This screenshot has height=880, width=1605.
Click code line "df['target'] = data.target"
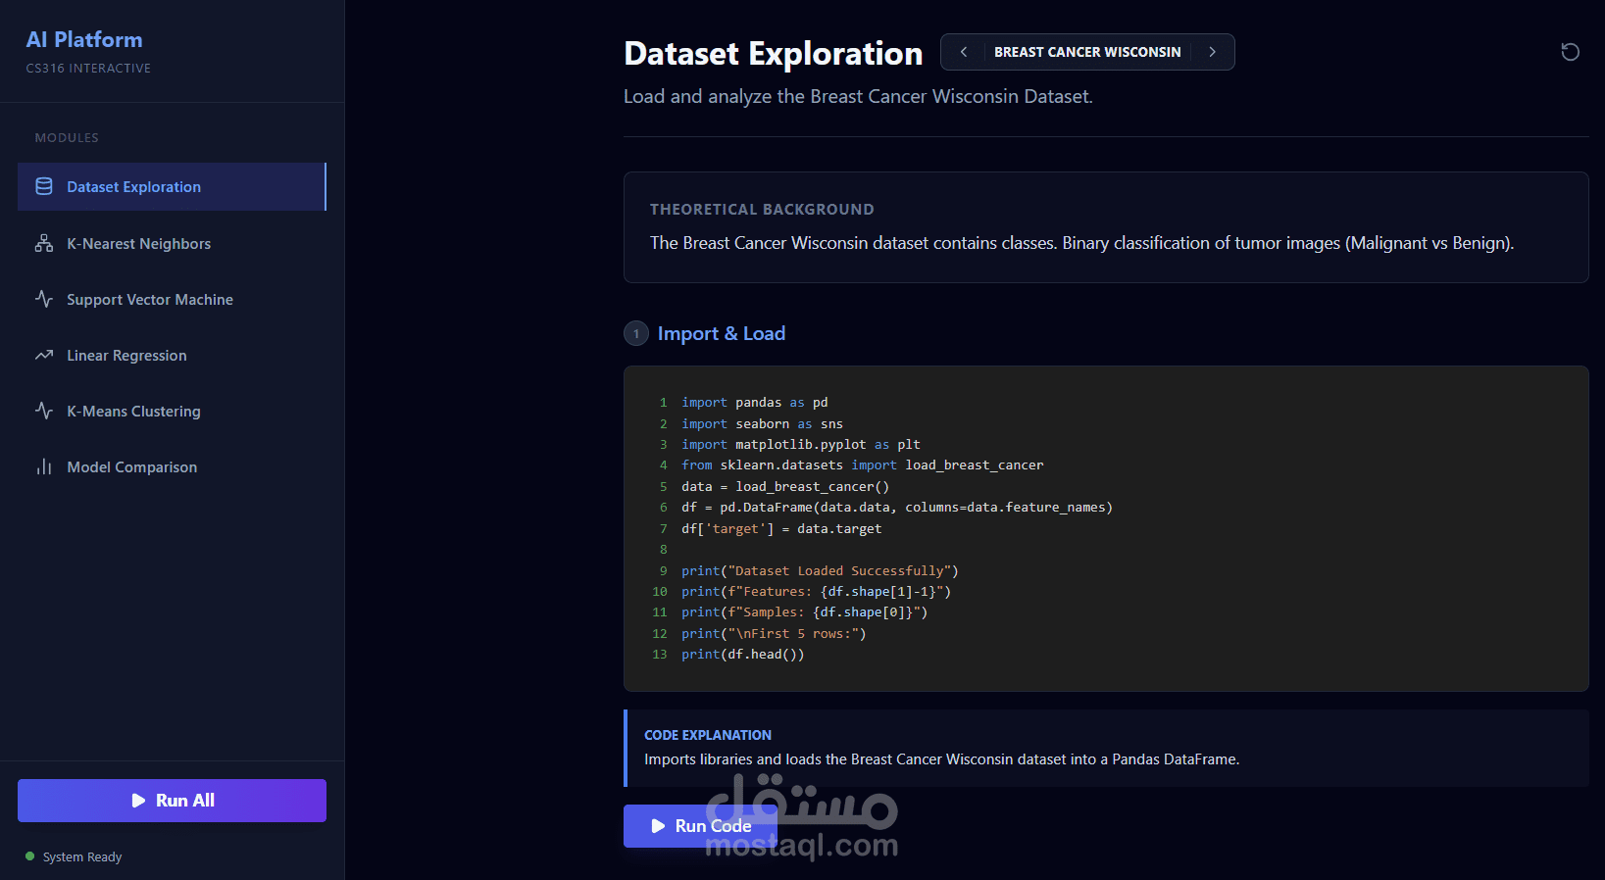[x=781, y=528]
